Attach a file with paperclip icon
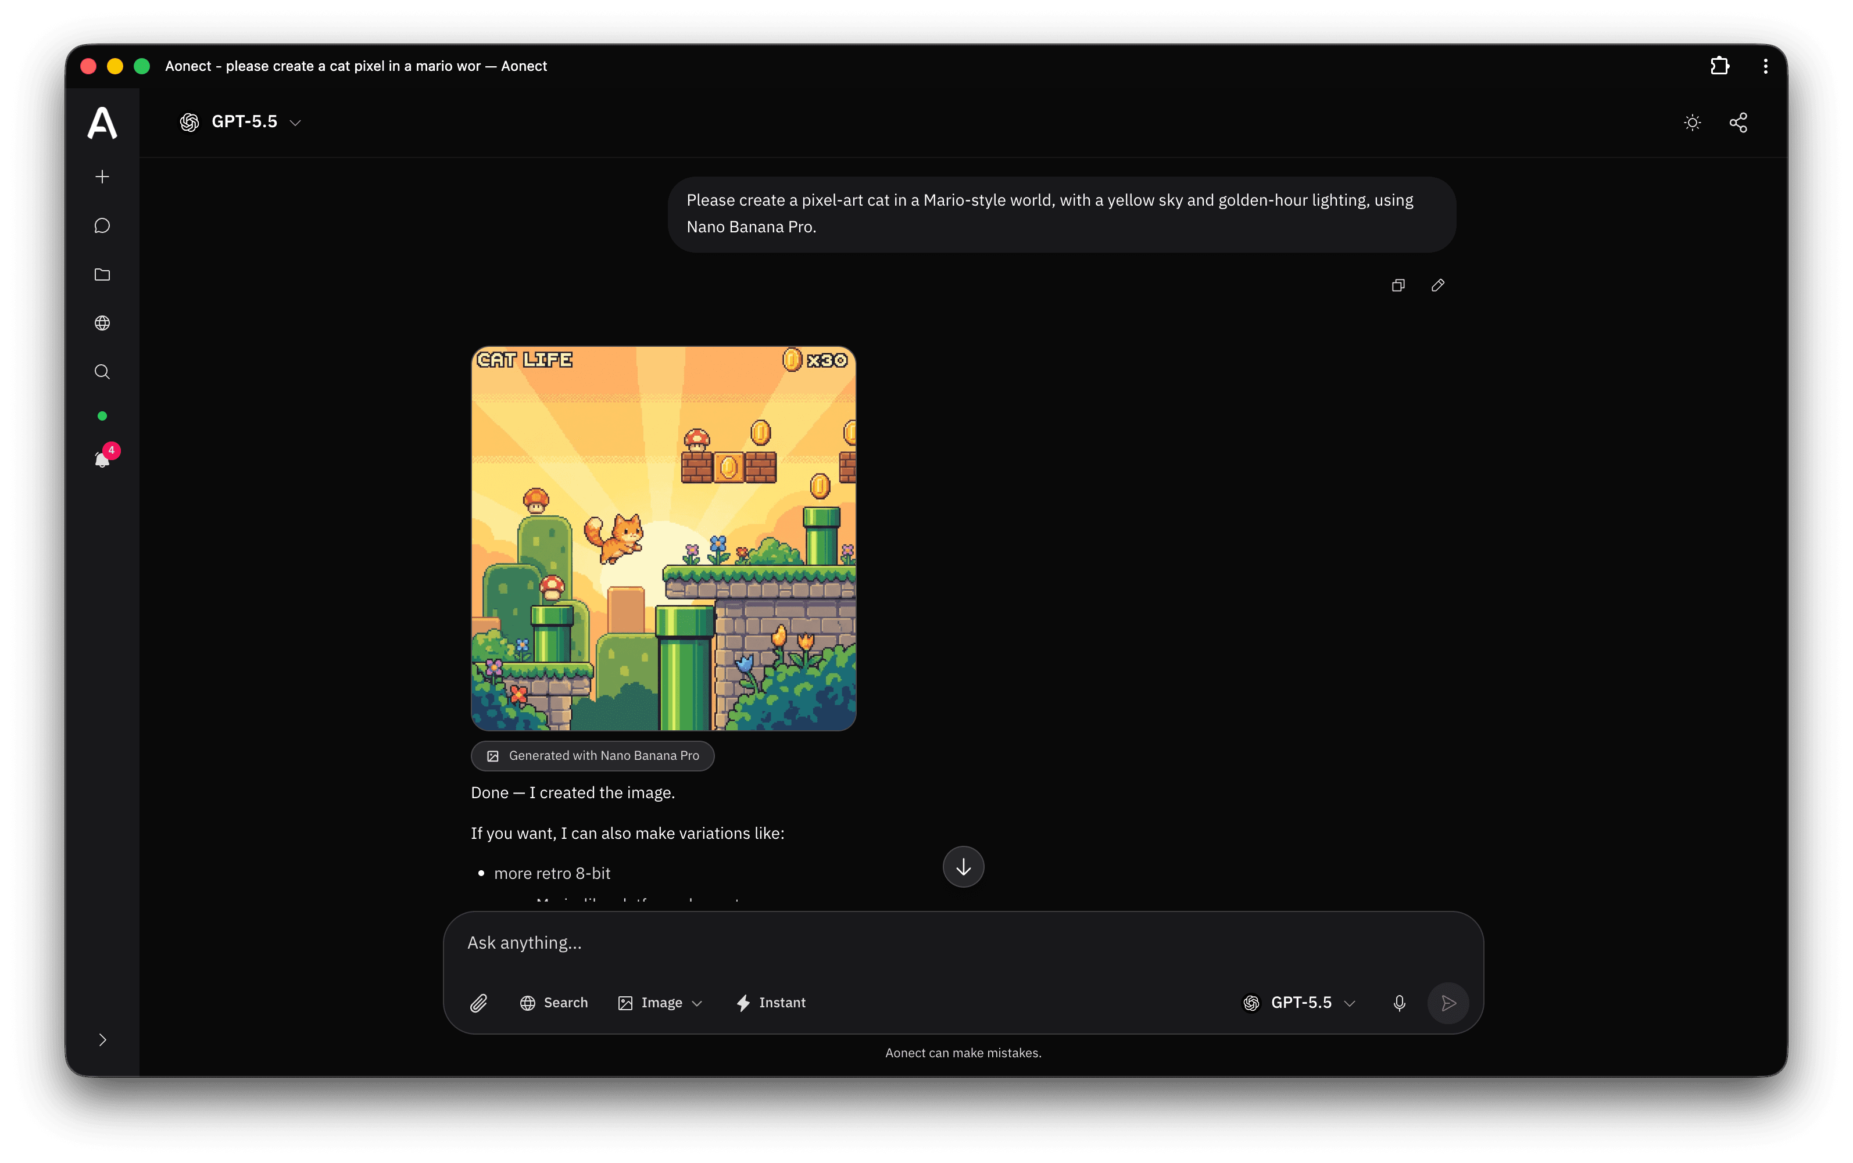The image size is (1853, 1163). pos(478,1003)
